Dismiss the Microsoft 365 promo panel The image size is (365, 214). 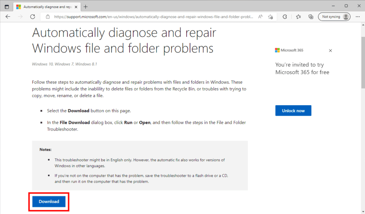tap(330, 50)
